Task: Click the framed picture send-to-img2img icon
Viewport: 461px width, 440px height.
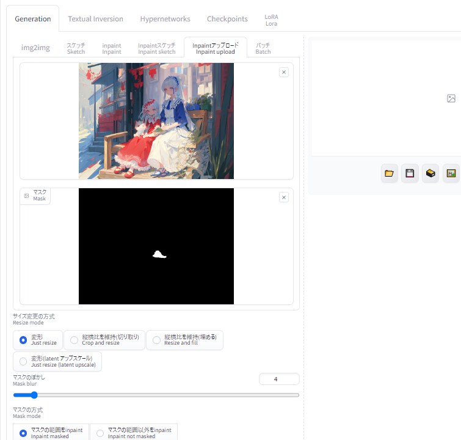Action: click(451, 174)
